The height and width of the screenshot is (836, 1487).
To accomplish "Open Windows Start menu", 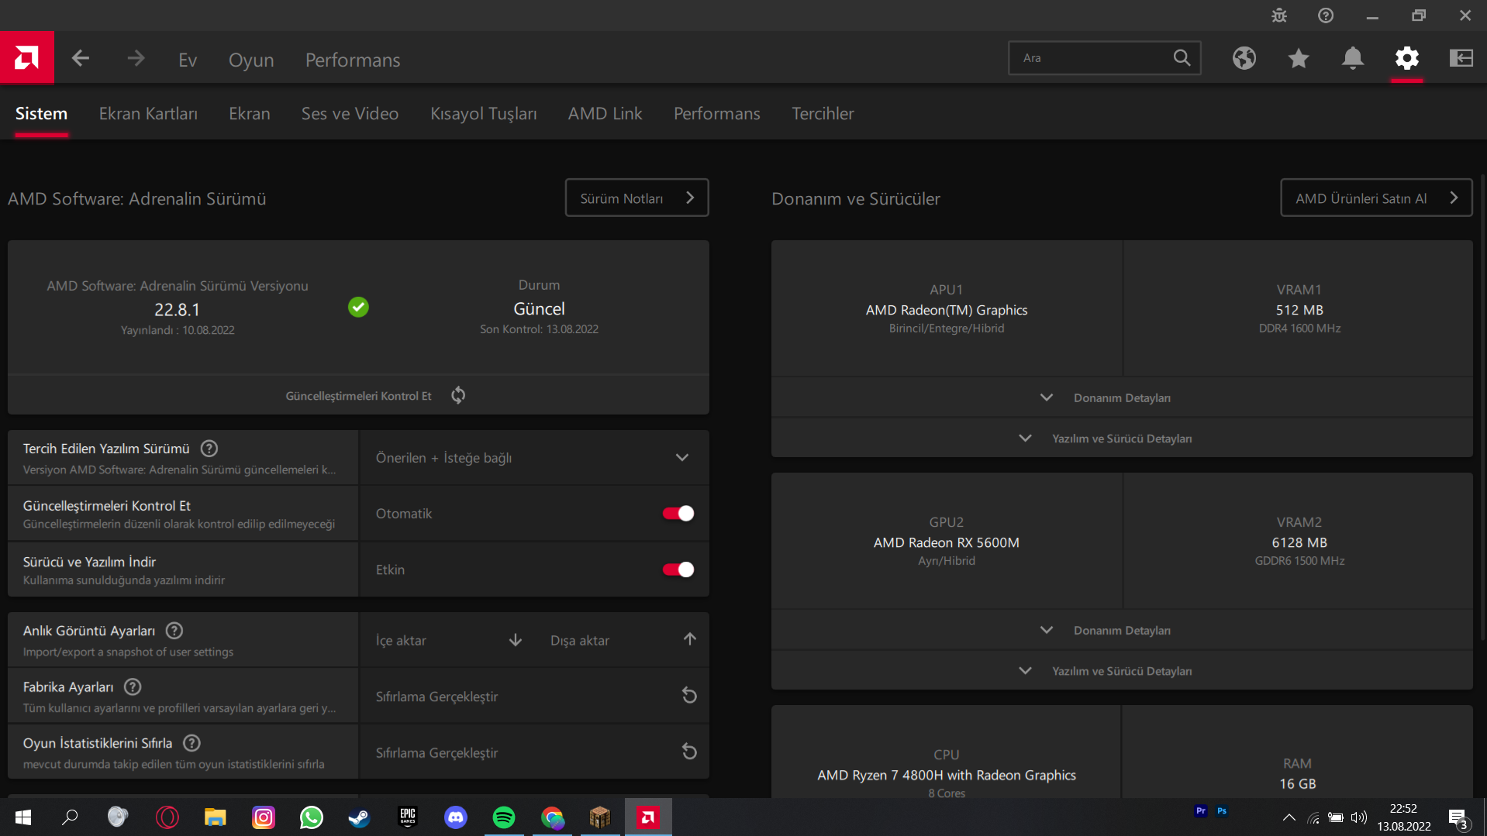I will [x=22, y=817].
